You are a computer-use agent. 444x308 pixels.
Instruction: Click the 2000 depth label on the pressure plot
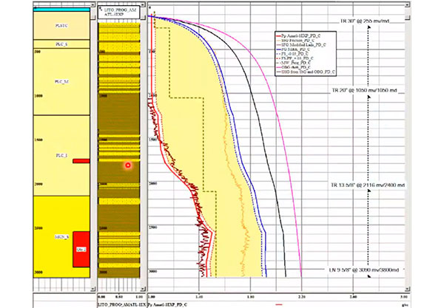click(x=153, y=183)
